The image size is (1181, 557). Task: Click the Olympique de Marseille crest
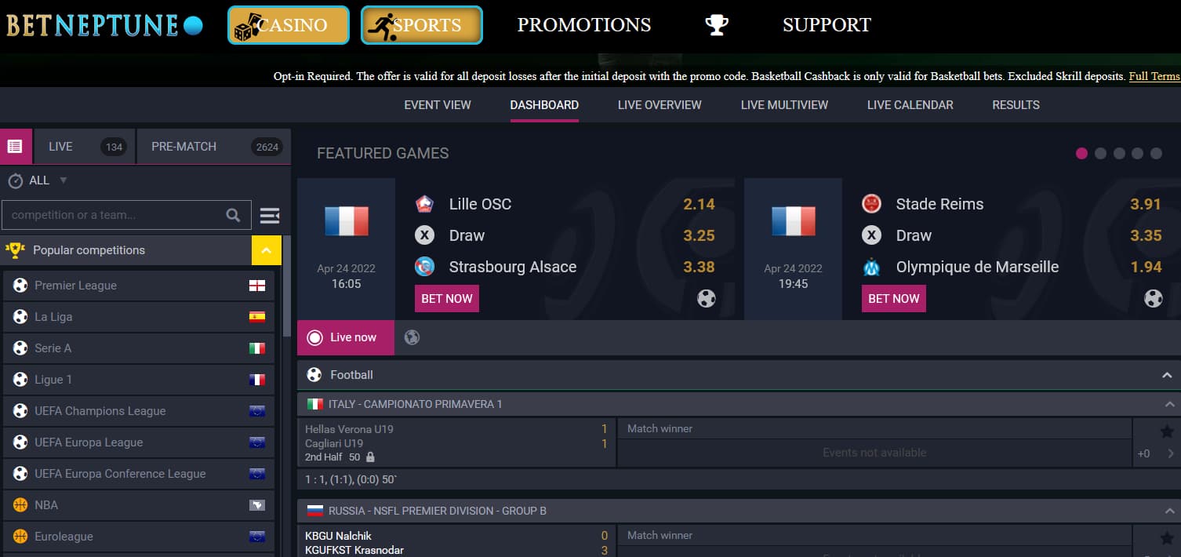point(871,267)
